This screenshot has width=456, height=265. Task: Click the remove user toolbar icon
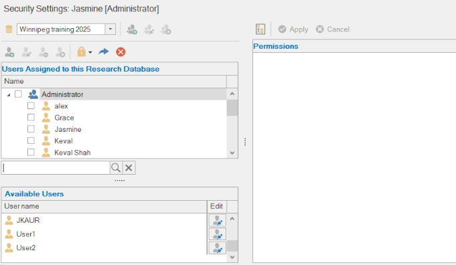[x=44, y=52]
